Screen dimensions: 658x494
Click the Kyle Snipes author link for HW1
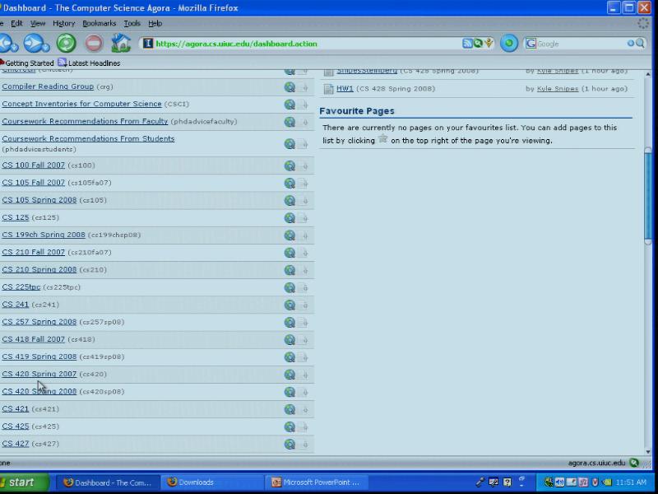click(x=557, y=89)
